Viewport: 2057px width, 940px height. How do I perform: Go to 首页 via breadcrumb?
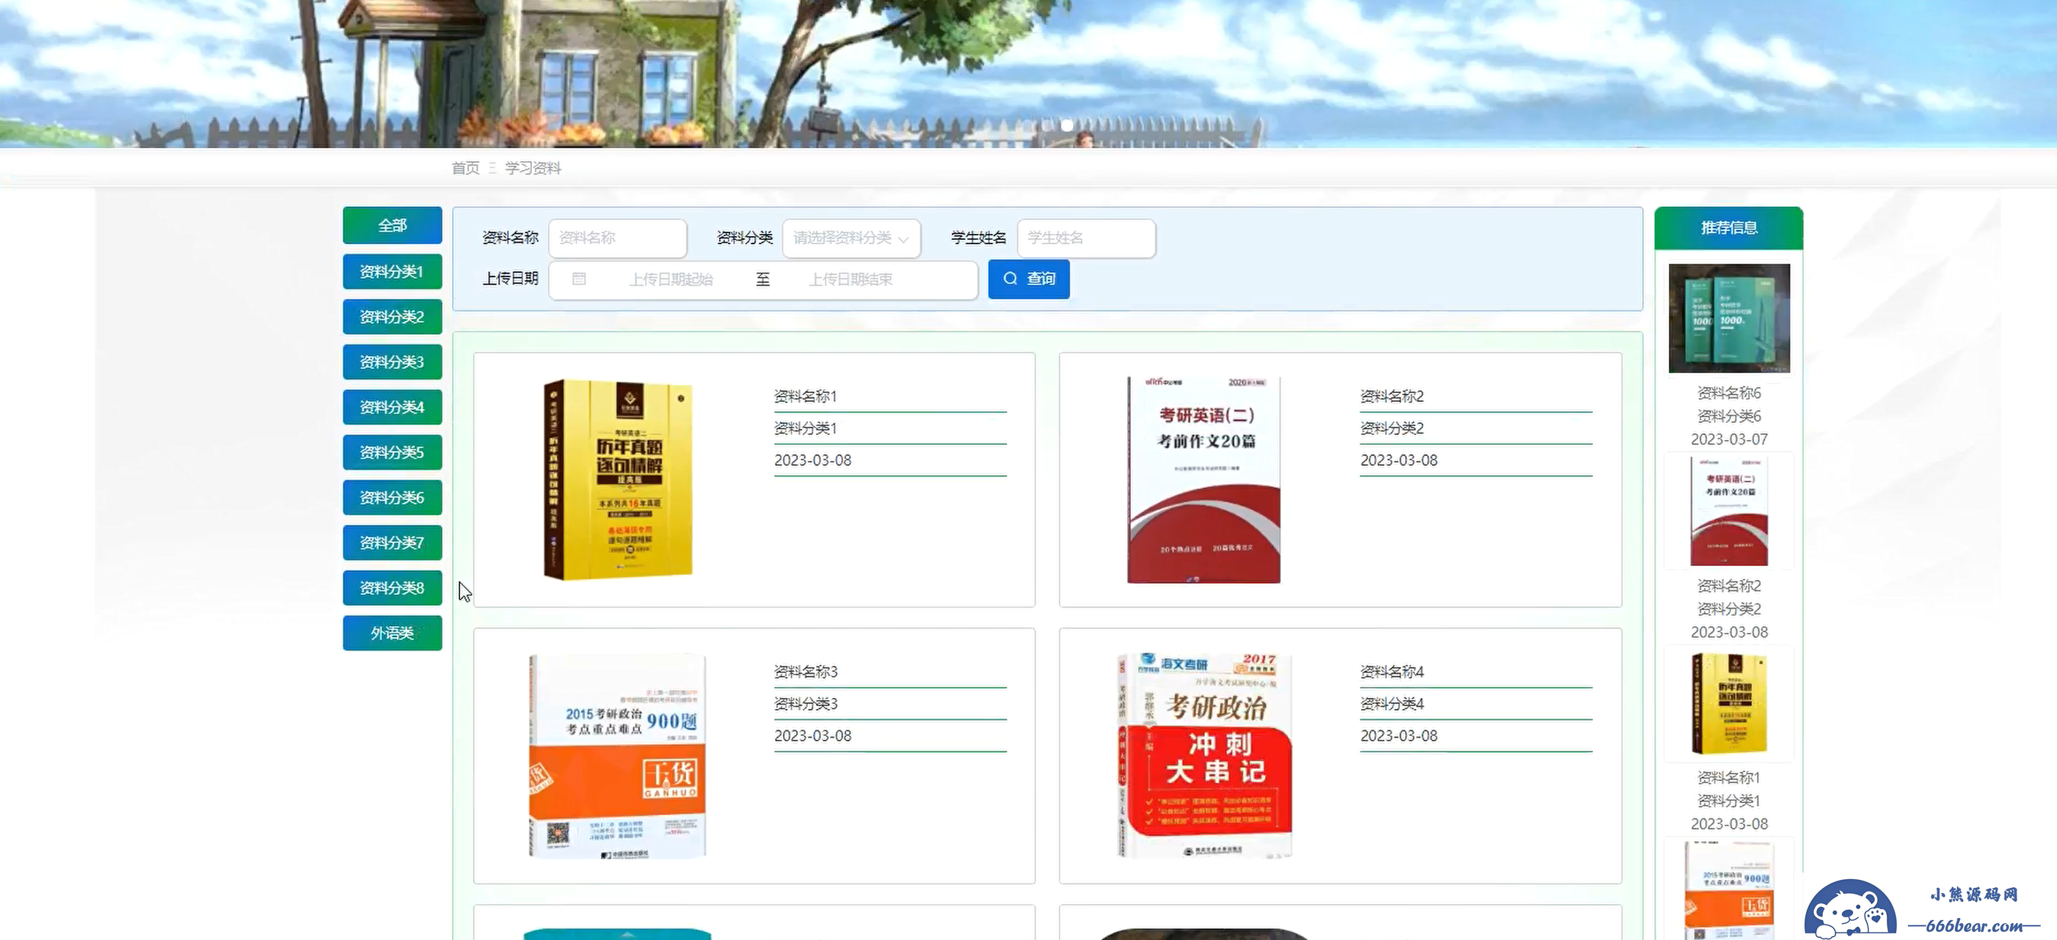pyautogui.click(x=465, y=169)
